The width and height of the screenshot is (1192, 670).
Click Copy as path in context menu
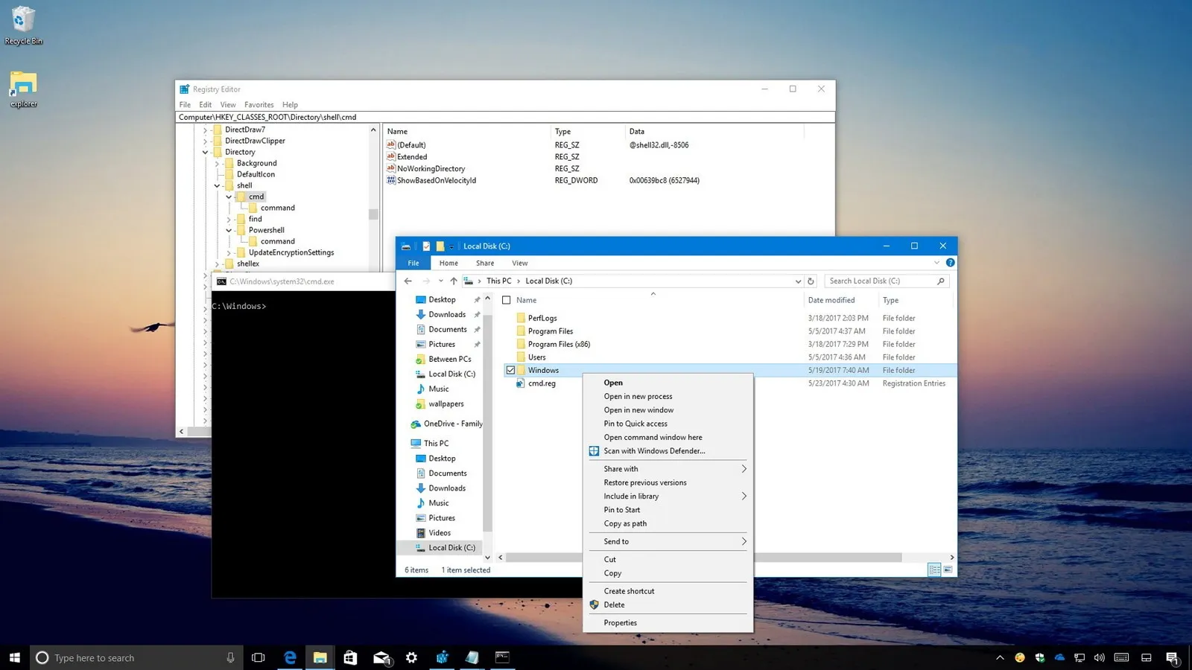(625, 523)
